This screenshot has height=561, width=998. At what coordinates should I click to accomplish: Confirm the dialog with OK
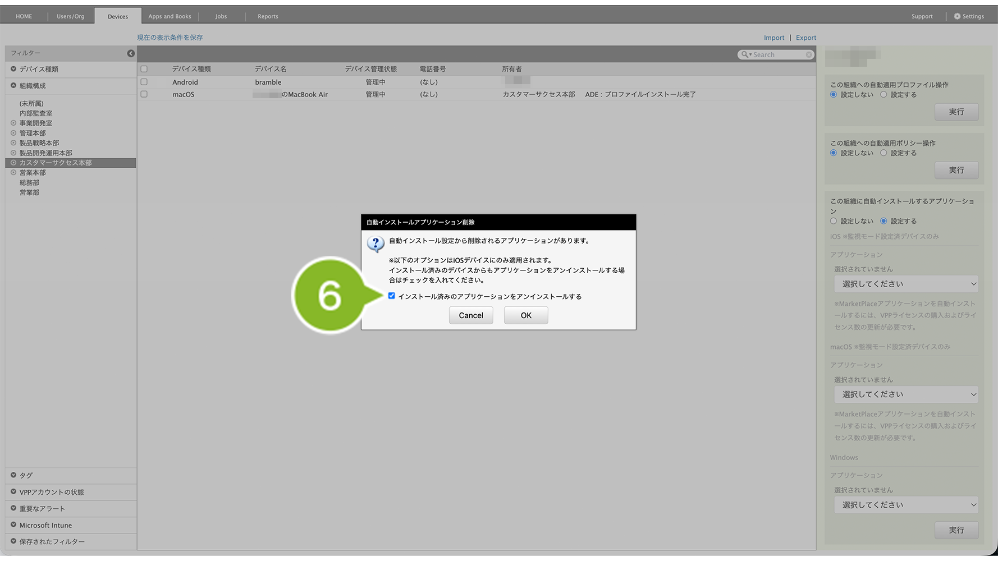[x=526, y=315]
